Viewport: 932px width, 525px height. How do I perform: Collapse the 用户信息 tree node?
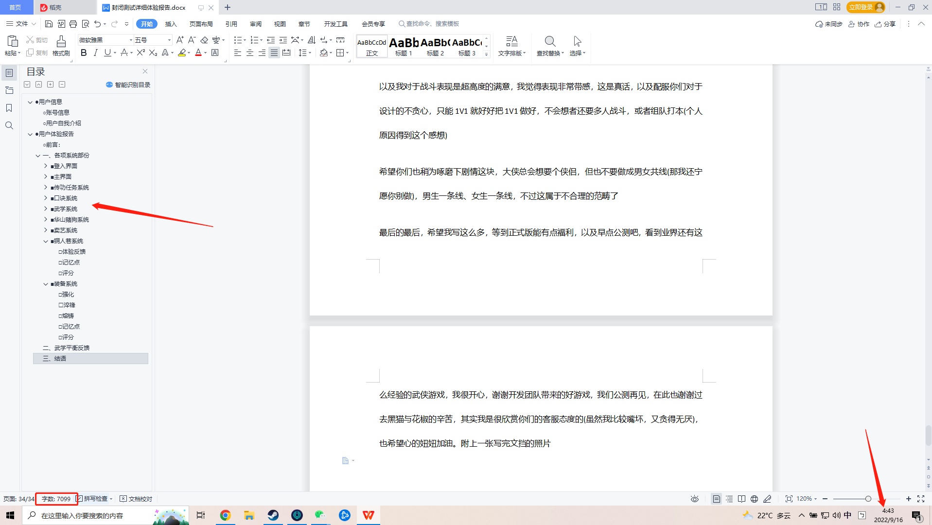point(30,102)
